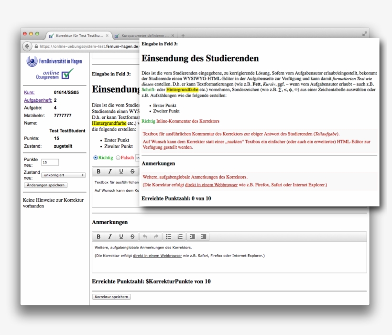Image resolution: width=392 pixels, height=335 pixels.
Task: Select the Richtig radio button
Action: (96, 157)
